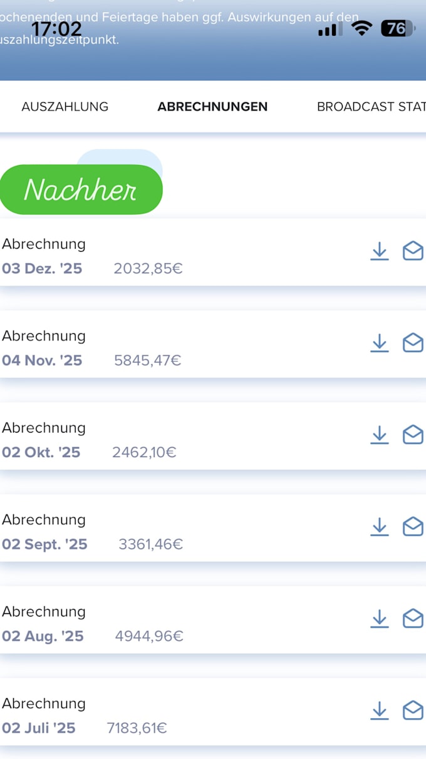Select the Abrechnungen tab

[x=212, y=107]
